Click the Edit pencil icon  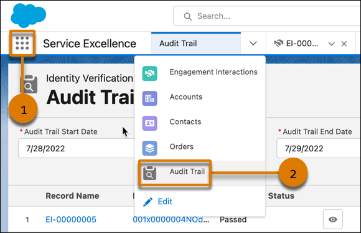148,202
